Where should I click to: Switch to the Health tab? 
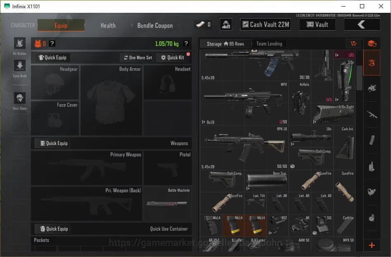coord(107,26)
